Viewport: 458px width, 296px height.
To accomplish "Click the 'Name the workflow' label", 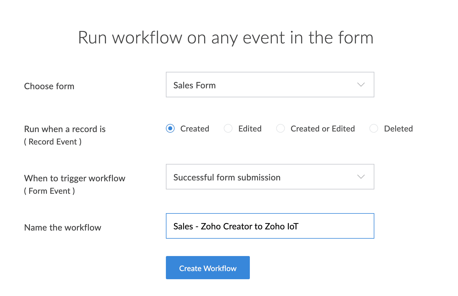I will [63, 228].
